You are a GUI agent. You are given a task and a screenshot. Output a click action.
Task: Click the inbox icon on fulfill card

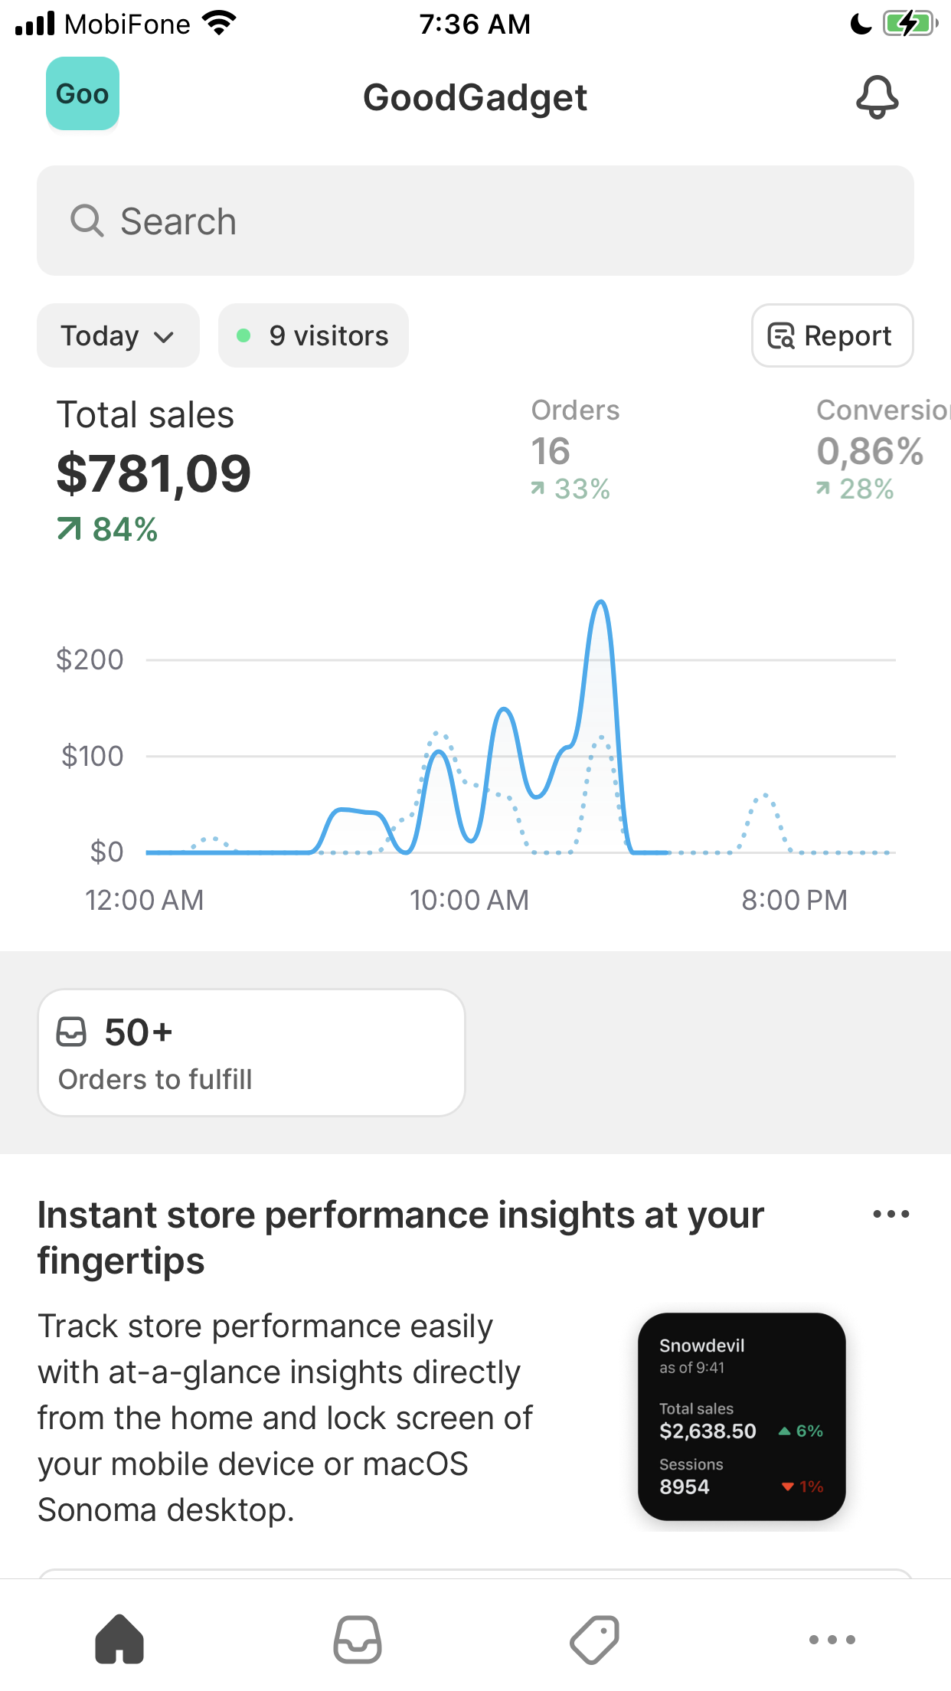click(72, 1032)
